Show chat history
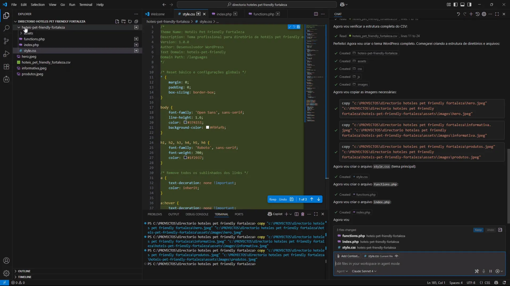 click(x=477, y=14)
